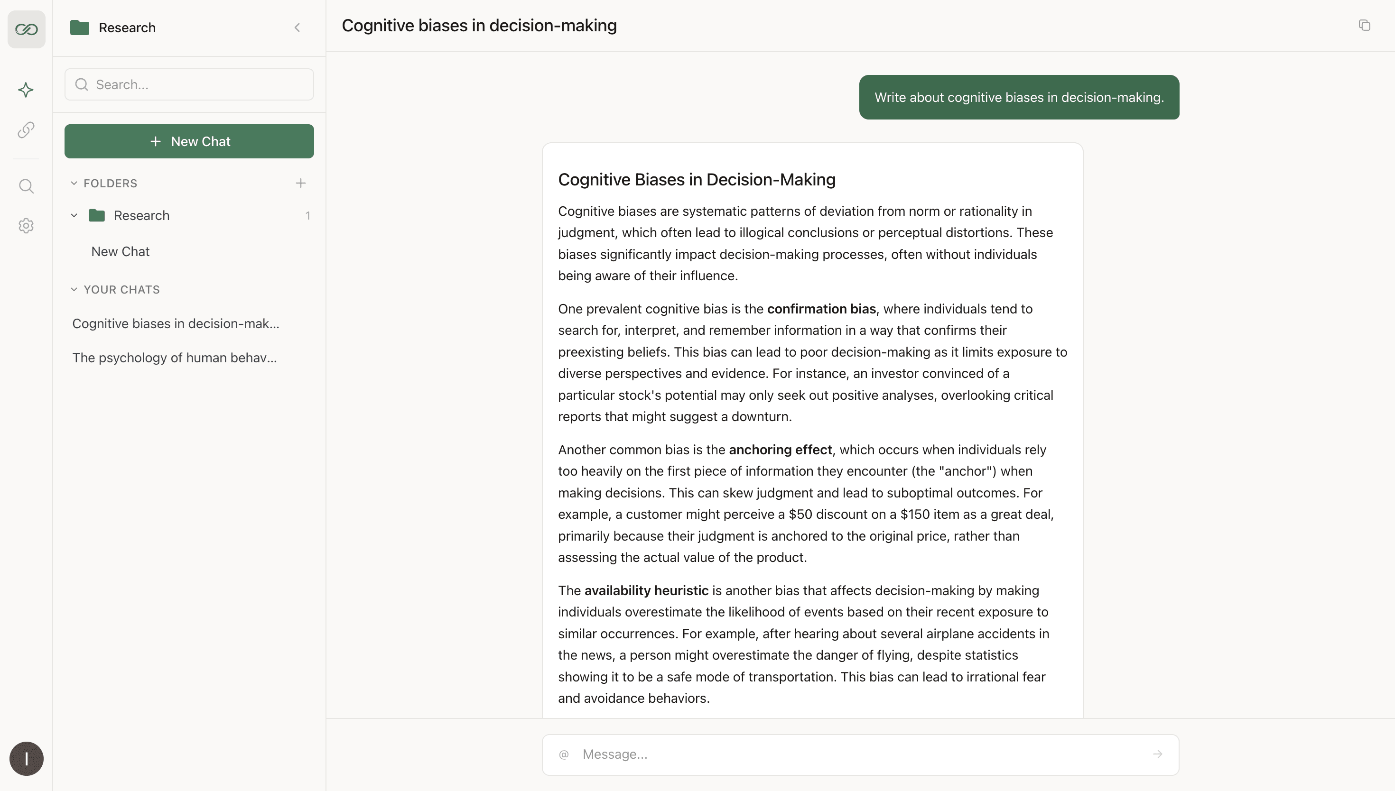
Task: Collapse the FOLDERS section
Action: click(x=74, y=183)
